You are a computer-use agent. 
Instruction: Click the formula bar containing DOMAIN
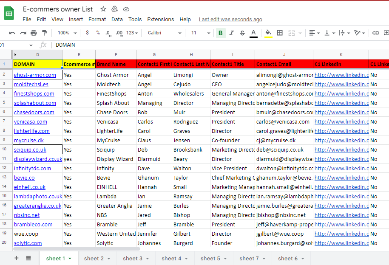(221, 45)
